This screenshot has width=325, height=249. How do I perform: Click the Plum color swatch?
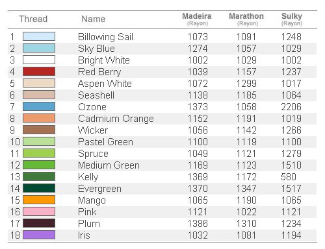(39, 223)
